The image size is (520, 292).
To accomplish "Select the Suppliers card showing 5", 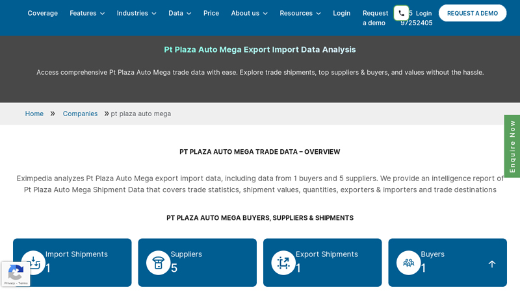I will pos(198,263).
